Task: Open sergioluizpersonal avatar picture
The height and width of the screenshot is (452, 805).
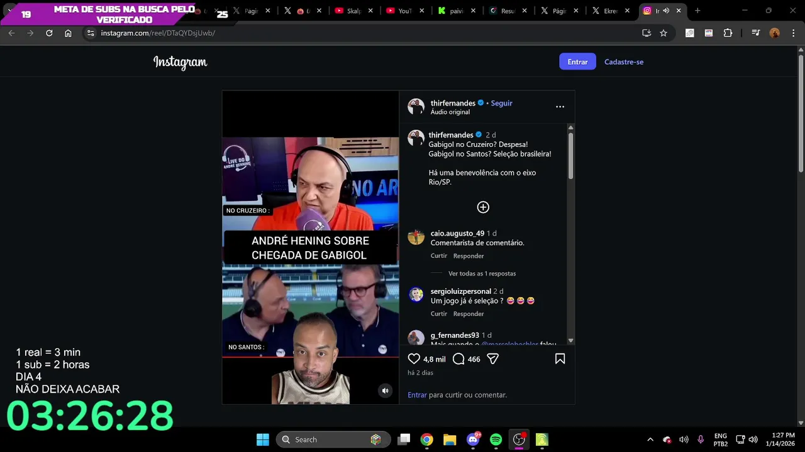Action: pyautogui.click(x=416, y=294)
